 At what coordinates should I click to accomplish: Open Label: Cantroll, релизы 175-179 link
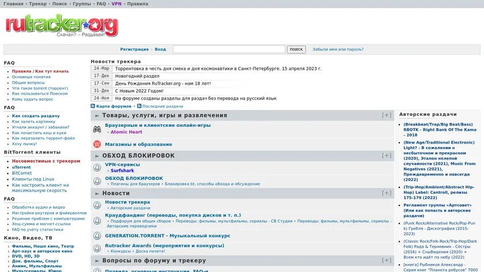click(438, 192)
